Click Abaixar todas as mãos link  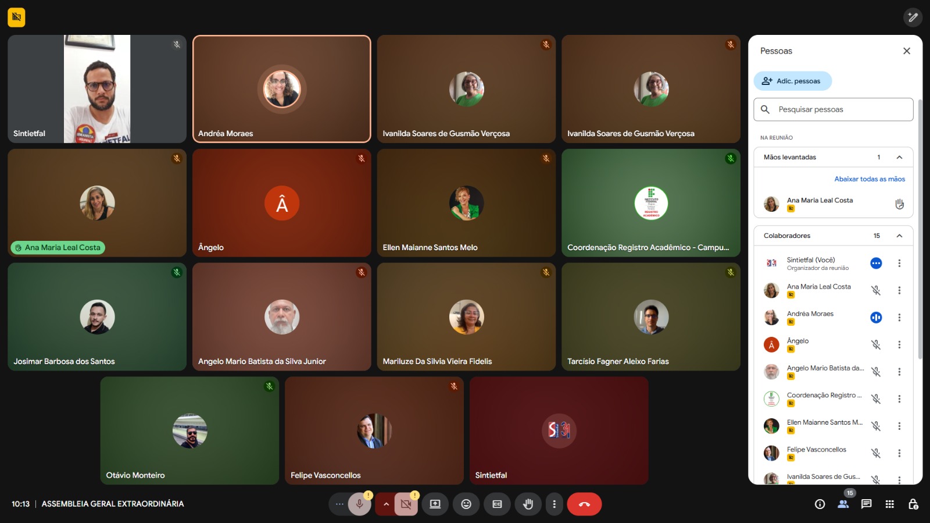[869, 179]
